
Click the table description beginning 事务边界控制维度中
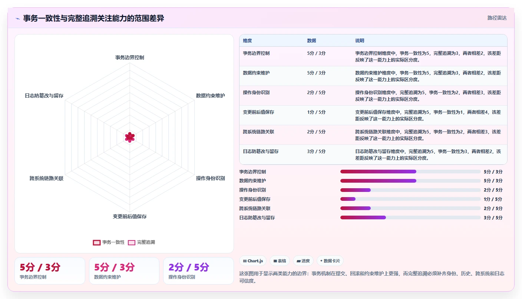428,57
